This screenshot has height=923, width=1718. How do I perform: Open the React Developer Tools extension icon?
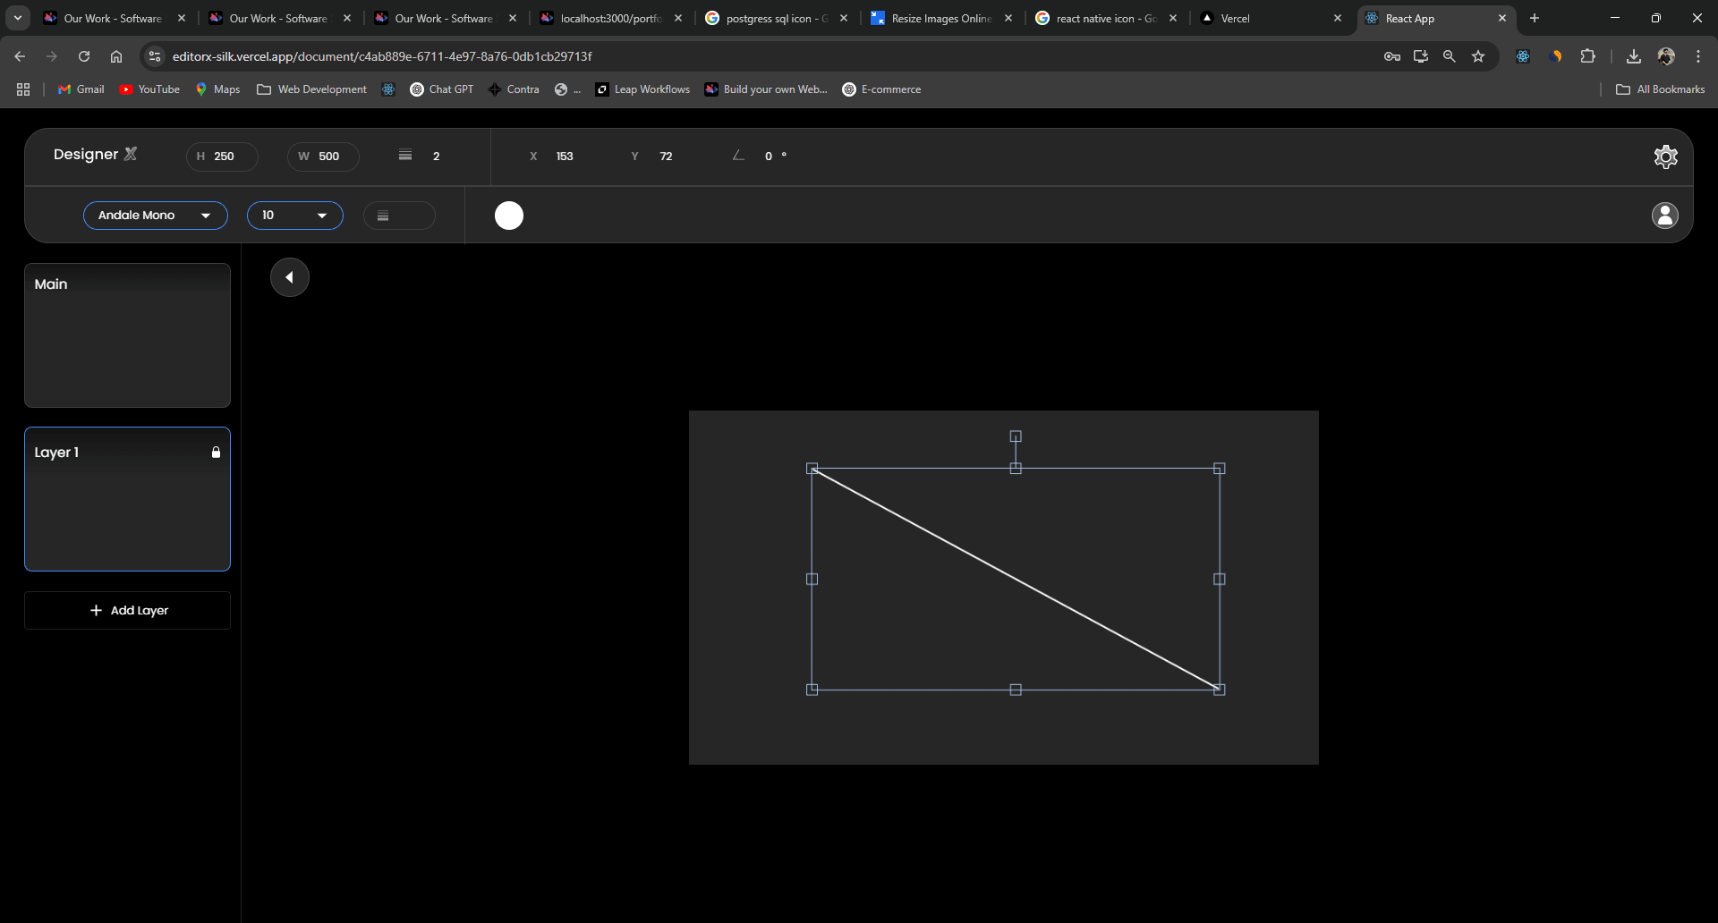tap(1523, 56)
